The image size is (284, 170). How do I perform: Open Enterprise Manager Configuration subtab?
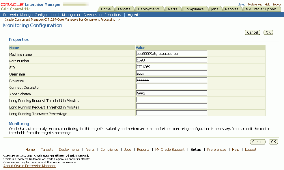coord(29,15)
